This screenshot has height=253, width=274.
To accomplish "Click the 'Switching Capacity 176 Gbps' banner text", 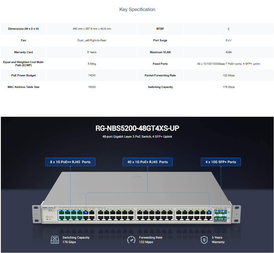I will point(76,240).
